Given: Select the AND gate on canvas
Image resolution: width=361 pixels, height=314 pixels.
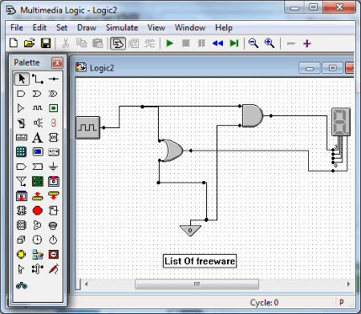Looking at the screenshot, I should [x=253, y=115].
